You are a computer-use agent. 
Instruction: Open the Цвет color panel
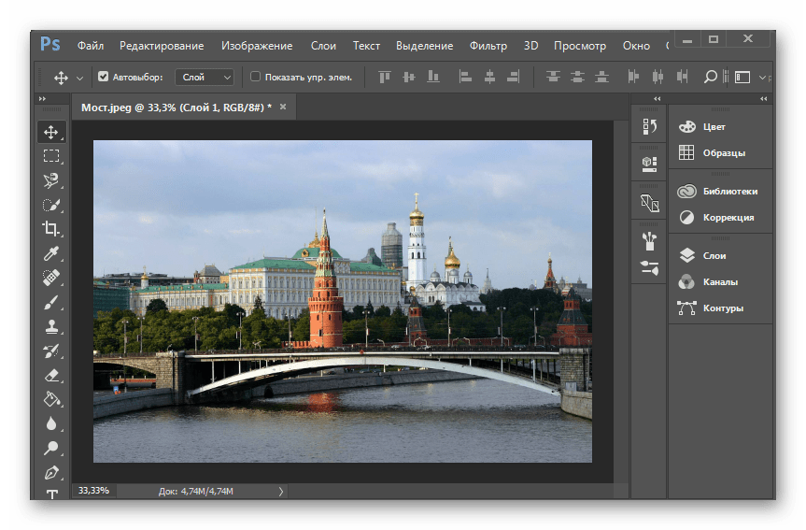(x=714, y=126)
